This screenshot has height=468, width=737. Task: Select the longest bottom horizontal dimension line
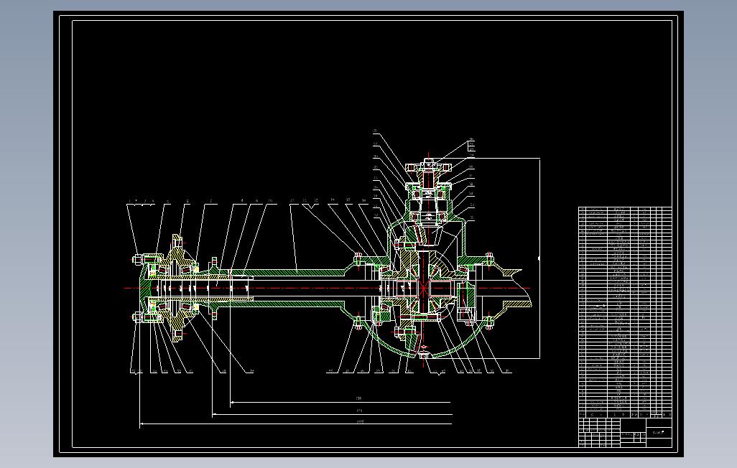click(296, 423)
